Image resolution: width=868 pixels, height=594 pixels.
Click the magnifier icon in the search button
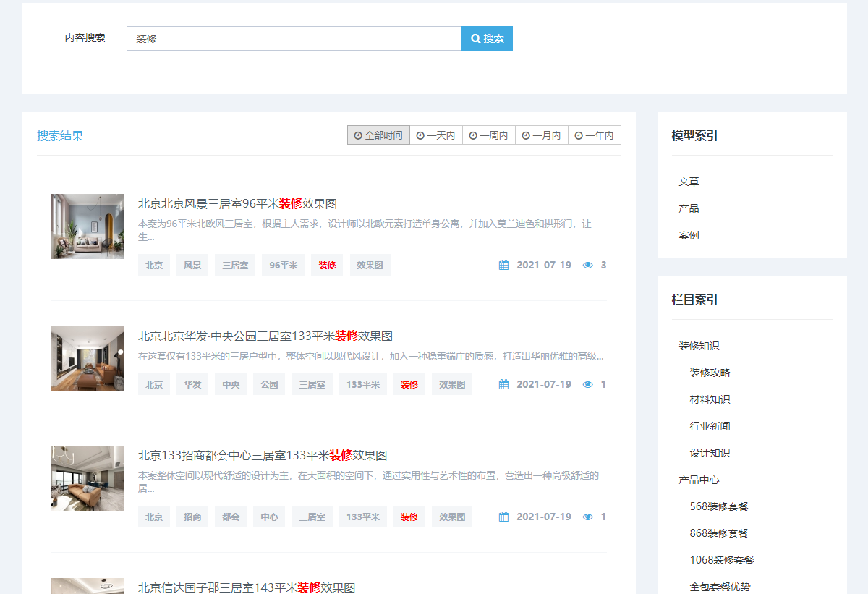[476, 38]
